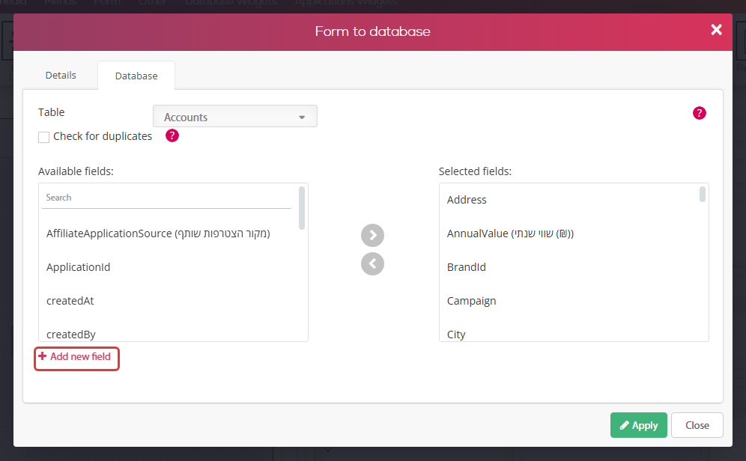Viewport: 746px width, 461px height.
Task: Click the Close button
Action: tap(697, 425)
